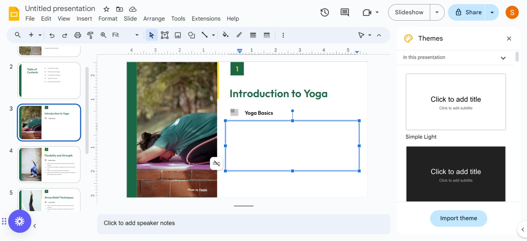This screenshot has height=241, width=527.
Task: Open new slide layout dropdown arrow
Action: tap(40, 35)
